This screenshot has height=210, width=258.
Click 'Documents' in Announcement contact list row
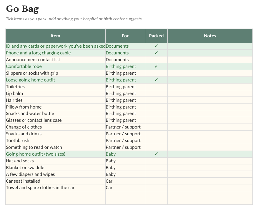[x=125, y=60]
